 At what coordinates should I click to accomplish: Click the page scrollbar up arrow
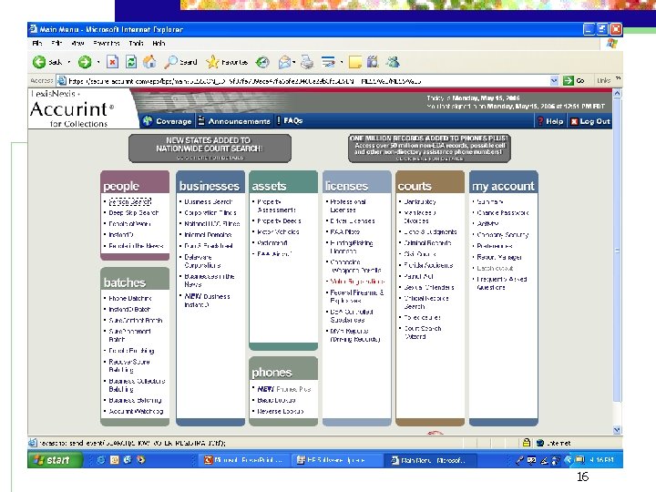[x=617, y=93]
